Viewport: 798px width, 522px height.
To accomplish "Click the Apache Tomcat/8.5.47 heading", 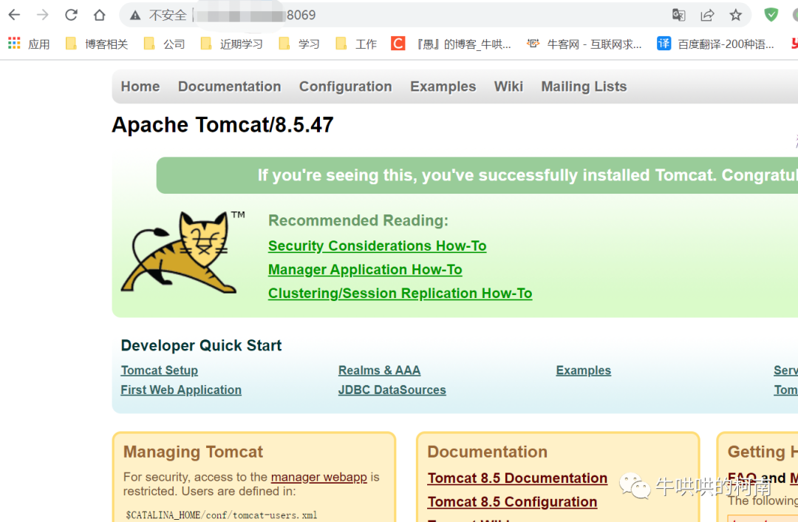I will pyautogui.click(x=223, y=125).
